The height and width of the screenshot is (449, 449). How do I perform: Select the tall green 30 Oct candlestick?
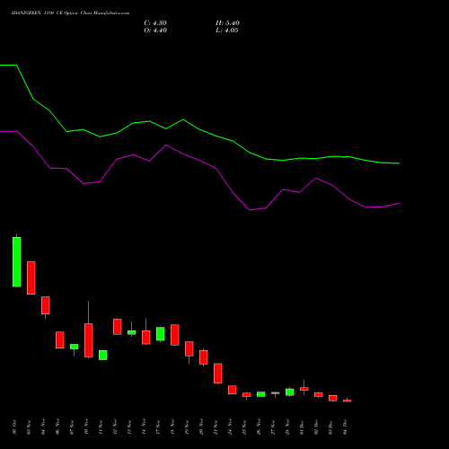[x=17, y=261]
